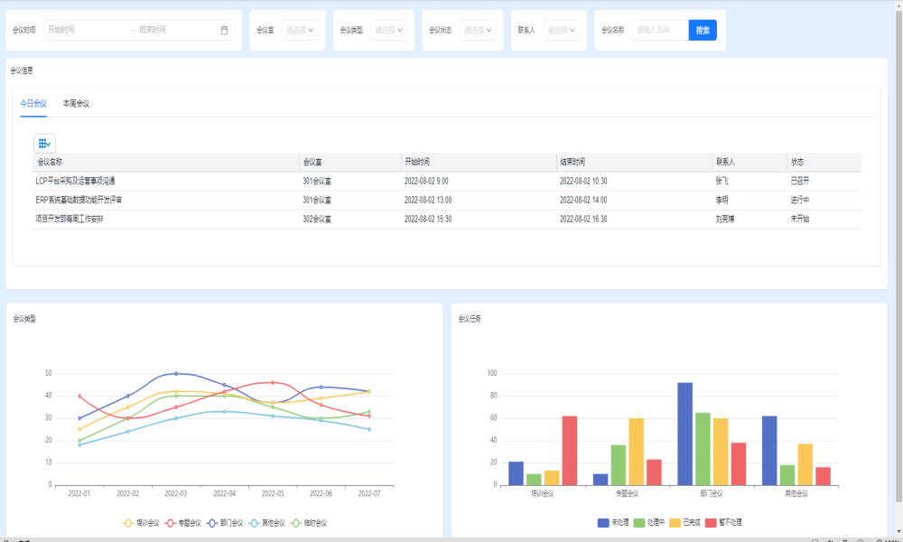Screen dimensions: 903x542
Task: Click contact name 刘亮博 in the table
Action: coord(725,219)
